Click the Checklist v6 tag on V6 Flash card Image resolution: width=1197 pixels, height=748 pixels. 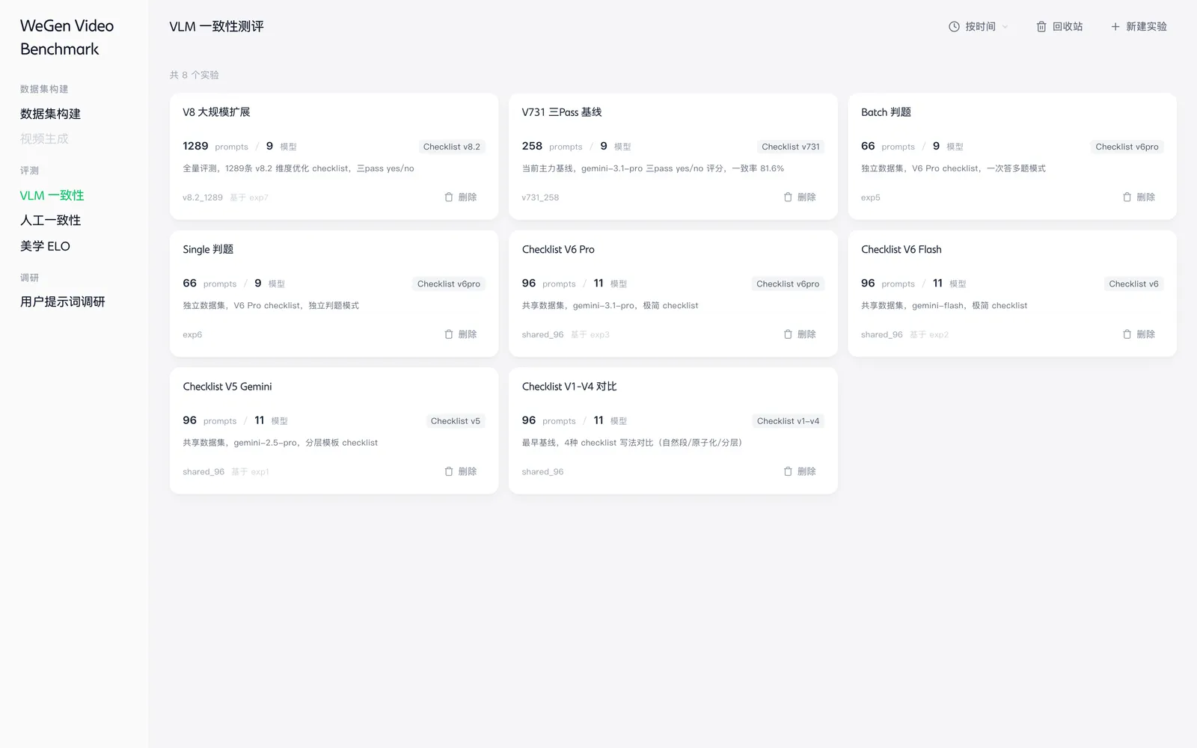[1133, 283]
